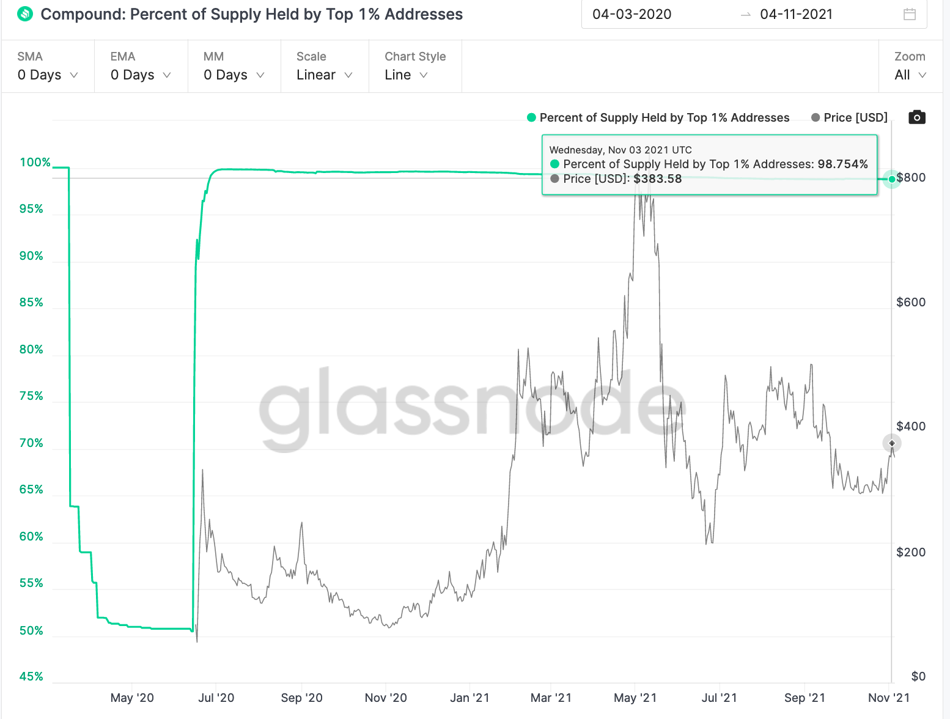Toggle Percent of Supply series legend

point(658,117)
